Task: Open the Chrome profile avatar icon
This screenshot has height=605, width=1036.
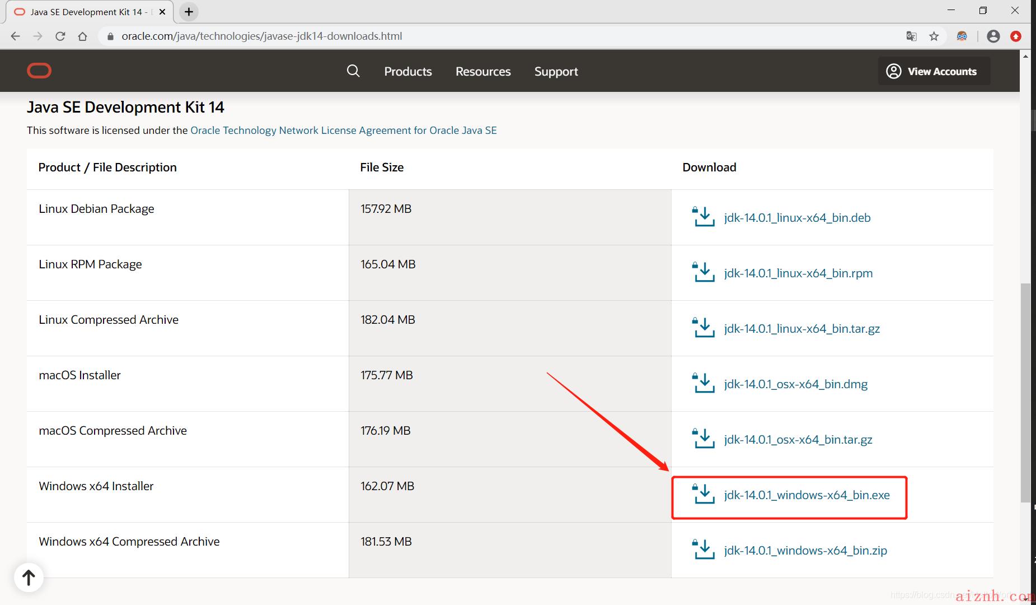Action: (993, 36)
